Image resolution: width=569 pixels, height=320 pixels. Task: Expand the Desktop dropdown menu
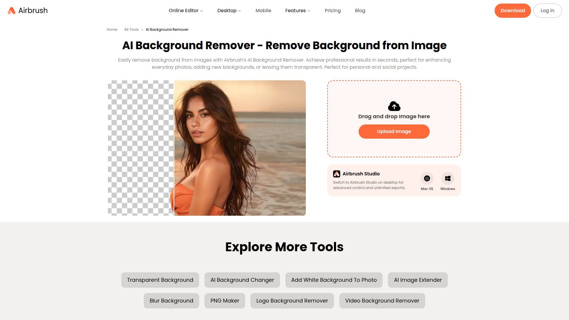click(229, 11)
